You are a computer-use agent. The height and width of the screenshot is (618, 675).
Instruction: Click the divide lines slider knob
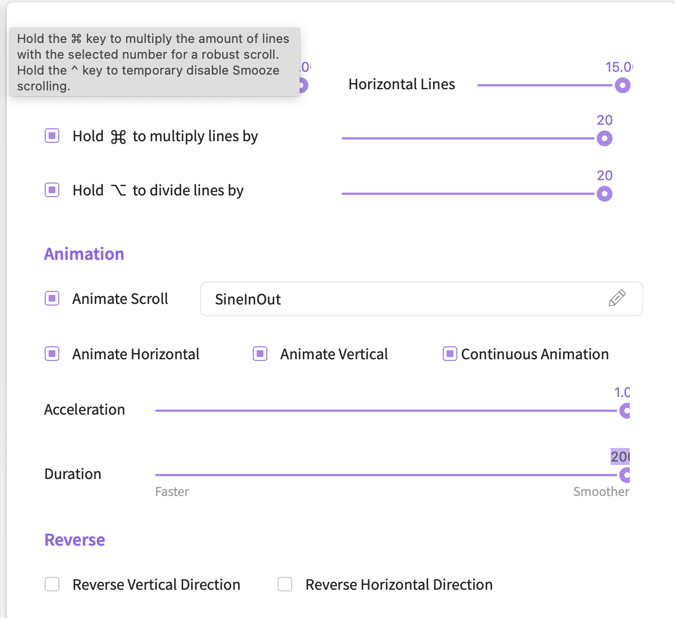click(x=604, y=194)
